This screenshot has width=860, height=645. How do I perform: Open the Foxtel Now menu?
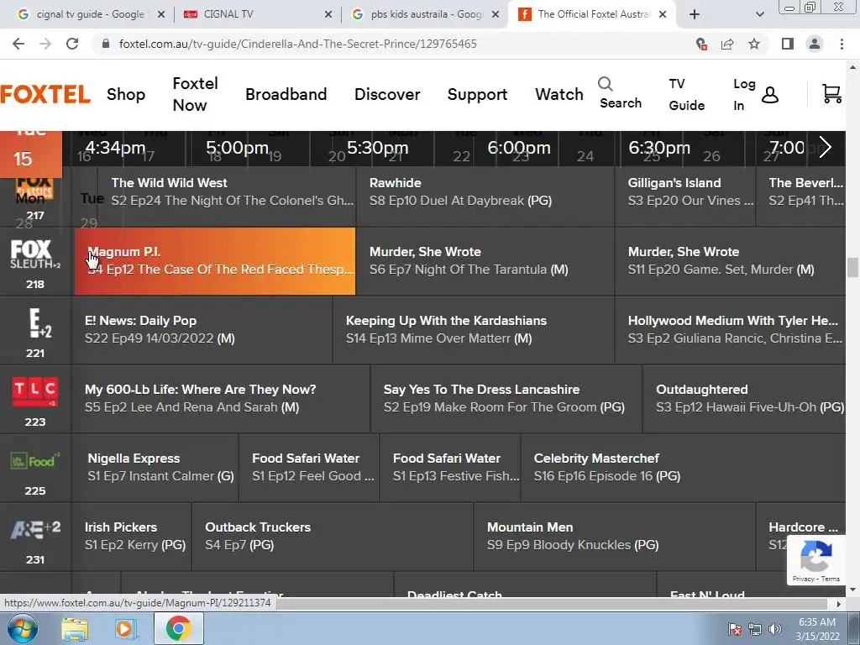[x=195, y=94]
